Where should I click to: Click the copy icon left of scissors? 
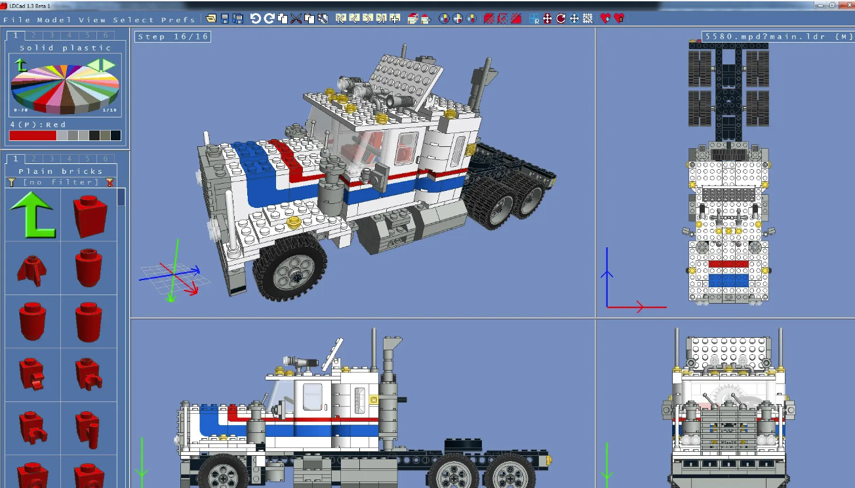coord(283,18)
